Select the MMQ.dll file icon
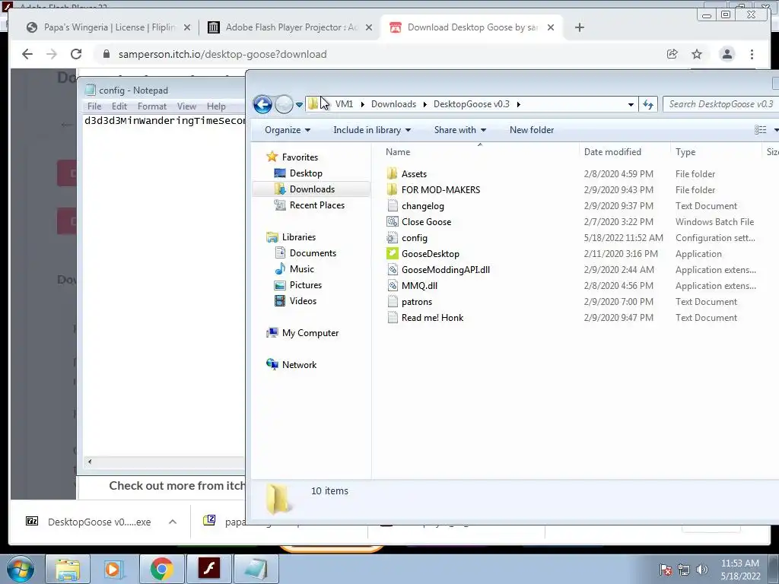The height and width of the screenshot is (584, 779). (392, 286)
